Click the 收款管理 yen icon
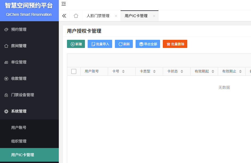The image size is (251, 163). (x=6, y=79)
